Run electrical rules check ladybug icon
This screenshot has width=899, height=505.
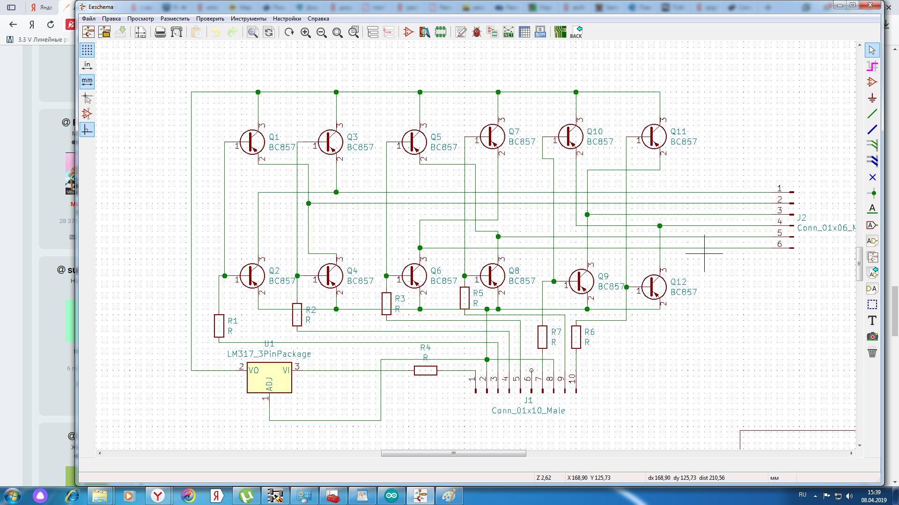[x=477, y=32]
